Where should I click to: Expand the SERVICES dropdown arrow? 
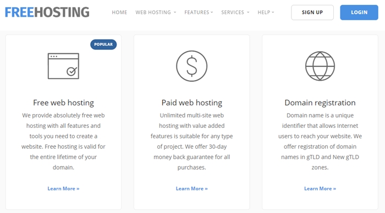[x=248, y=12]
